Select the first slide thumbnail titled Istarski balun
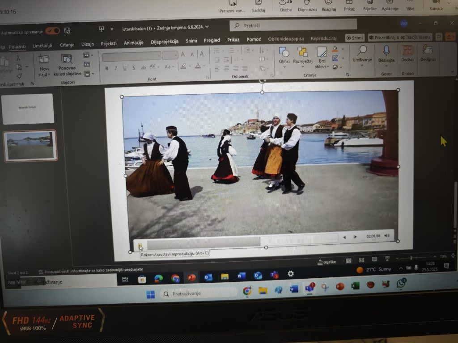 (28, 109)
